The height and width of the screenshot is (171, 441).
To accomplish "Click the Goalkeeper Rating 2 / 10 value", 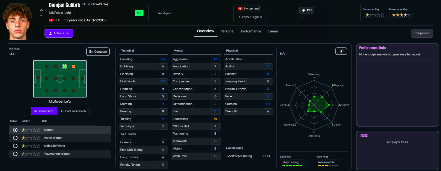I will tap(266, 156).
